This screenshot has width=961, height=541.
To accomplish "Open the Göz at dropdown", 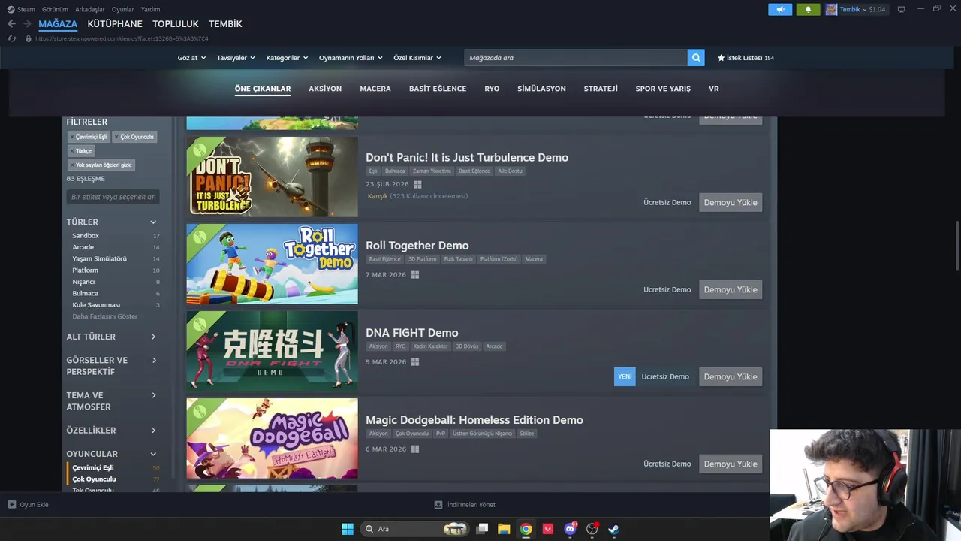I will [x=191, y=58].
